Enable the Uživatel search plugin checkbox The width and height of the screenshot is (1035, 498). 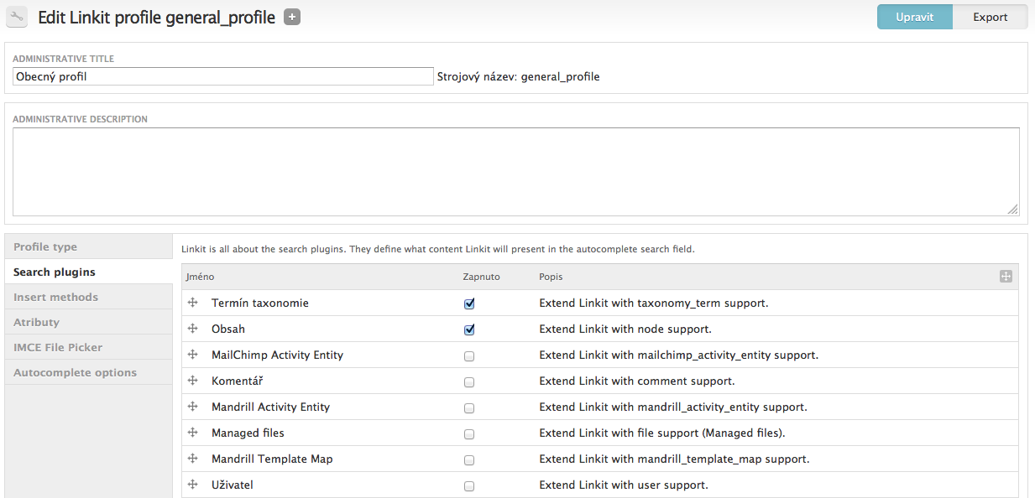[469, 485]
